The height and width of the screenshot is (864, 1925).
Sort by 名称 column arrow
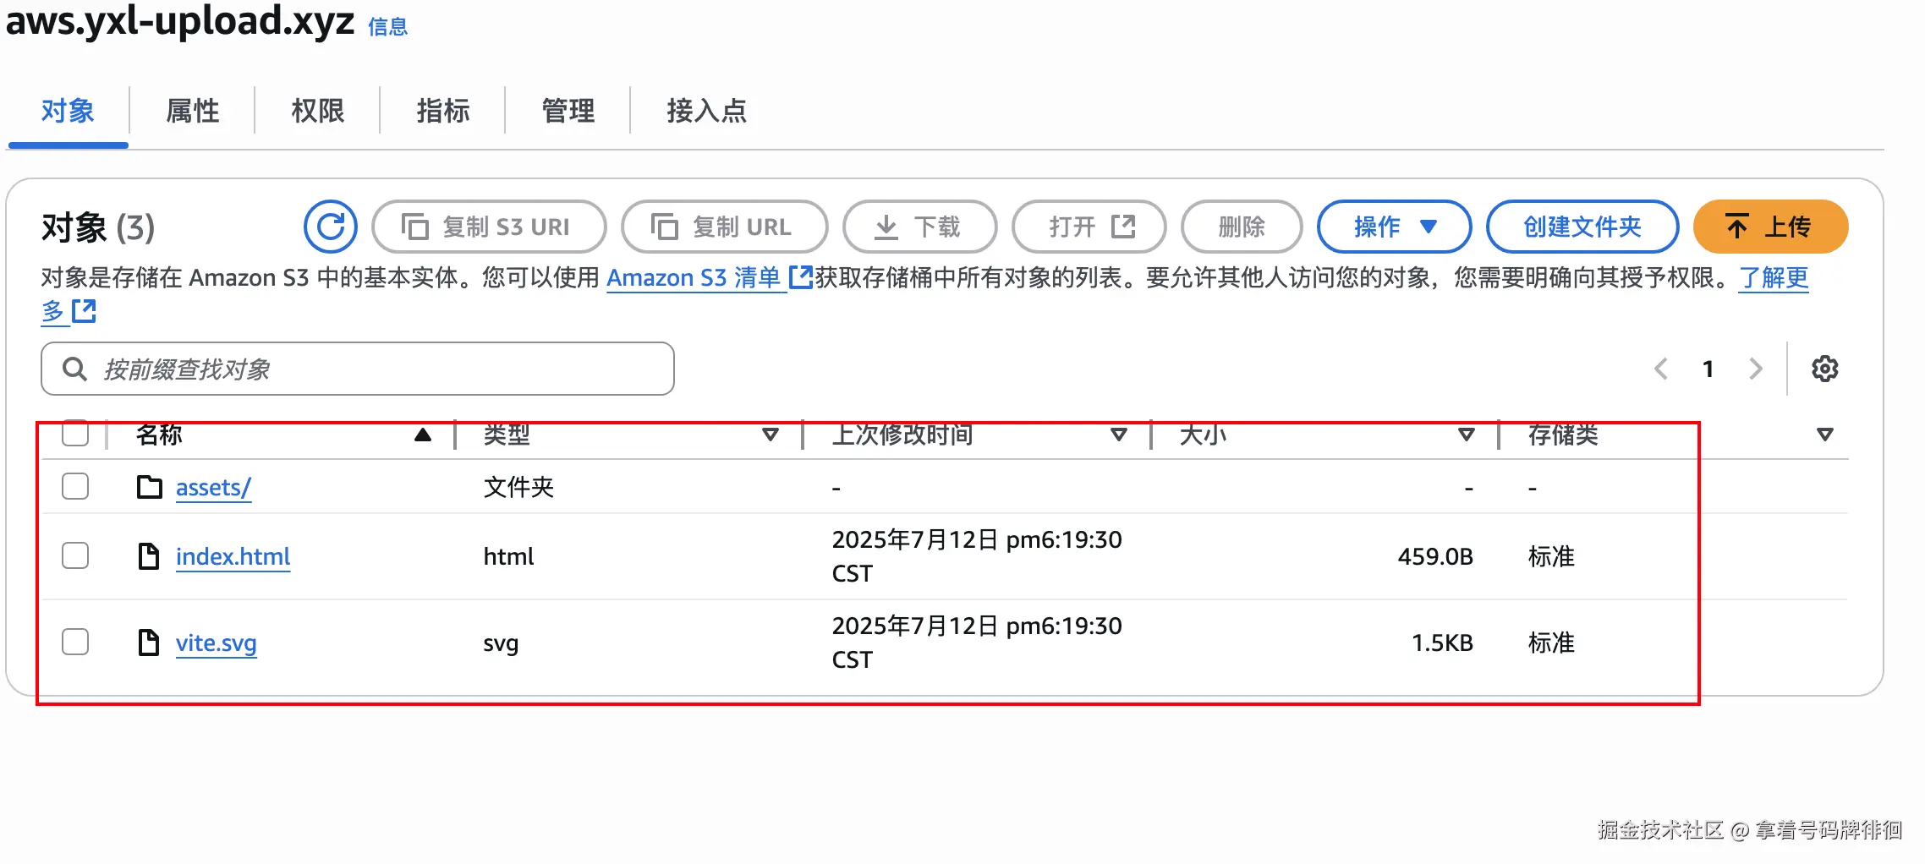tap(423, 435)
